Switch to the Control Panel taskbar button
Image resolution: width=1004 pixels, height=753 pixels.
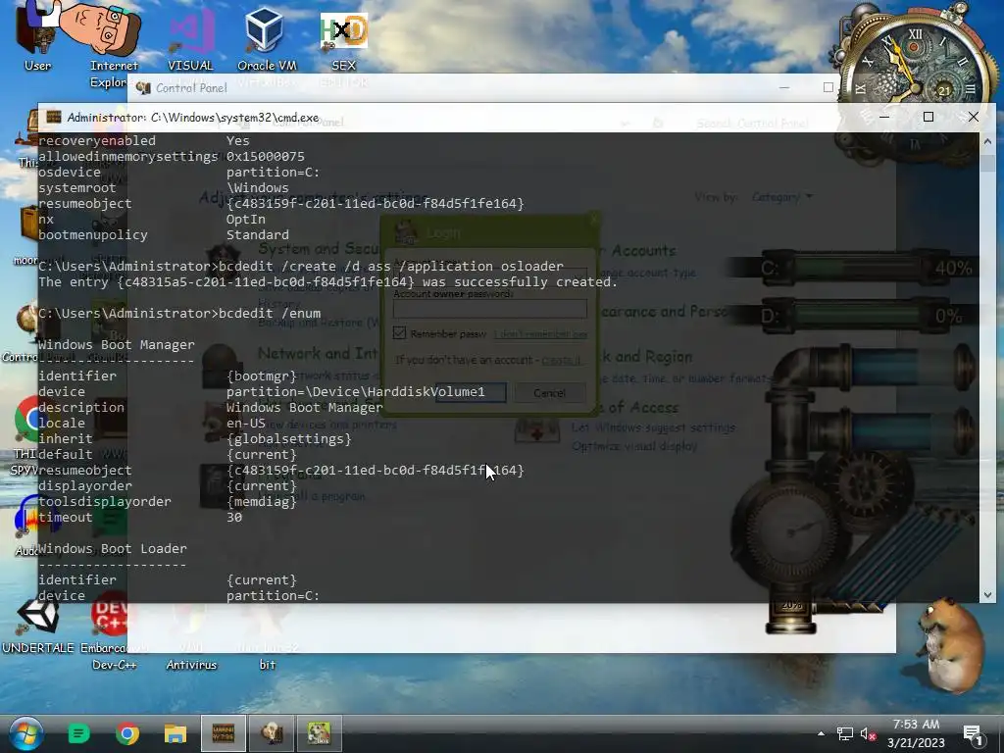tap(272, 733)
